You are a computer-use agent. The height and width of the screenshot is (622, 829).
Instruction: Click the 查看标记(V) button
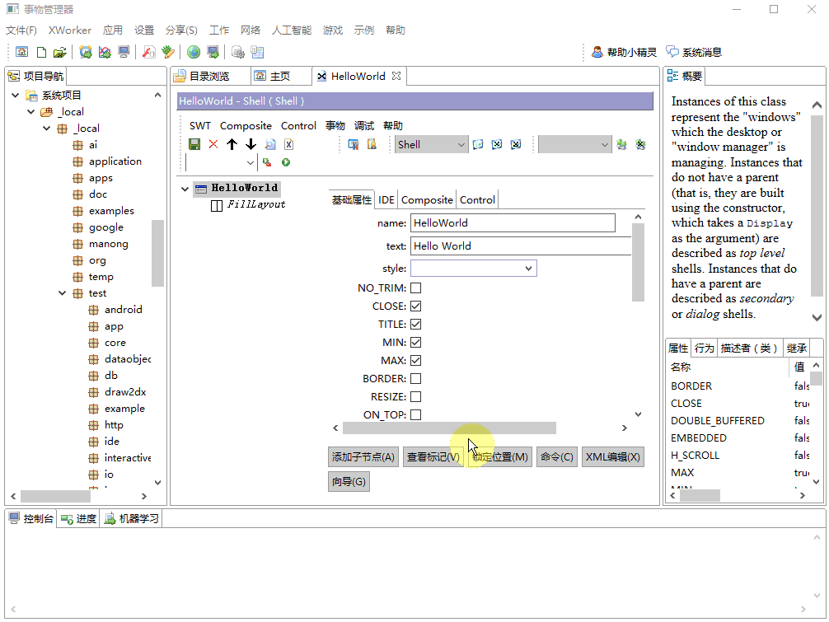(433, 456)
